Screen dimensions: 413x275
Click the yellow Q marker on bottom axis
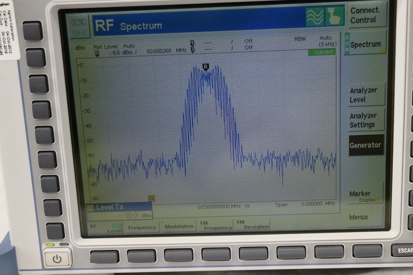pos(151,198)
